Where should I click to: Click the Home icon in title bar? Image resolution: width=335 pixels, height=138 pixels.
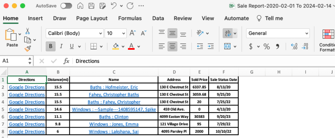click(x=80, y=6)
